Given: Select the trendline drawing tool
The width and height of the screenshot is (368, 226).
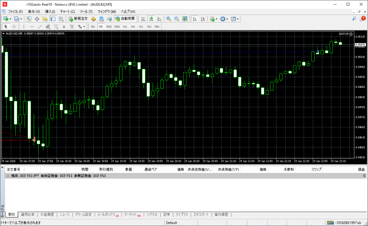Looking at the screenshot, I should click(x=40, y=27).
